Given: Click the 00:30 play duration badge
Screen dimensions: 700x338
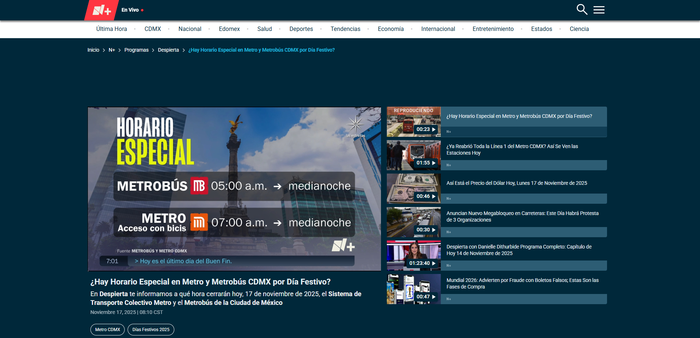Looking at the screenshot, I should pos(426,230).
